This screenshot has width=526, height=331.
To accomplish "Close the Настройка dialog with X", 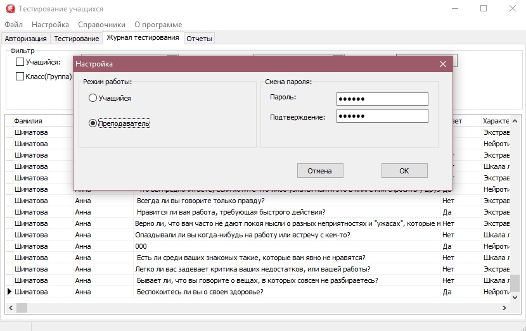I will (443, 64).
